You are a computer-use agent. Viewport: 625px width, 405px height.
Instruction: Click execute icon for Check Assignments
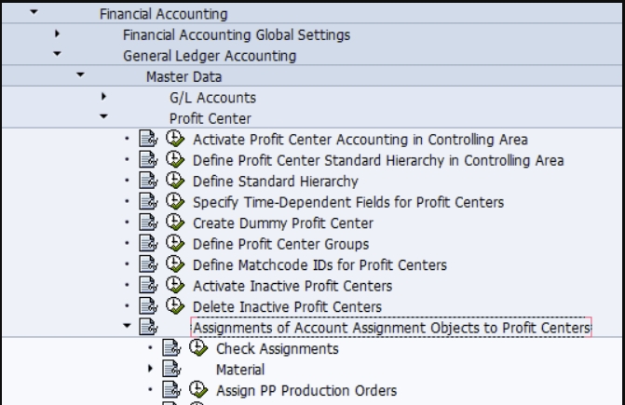click(x=197, y=348)
